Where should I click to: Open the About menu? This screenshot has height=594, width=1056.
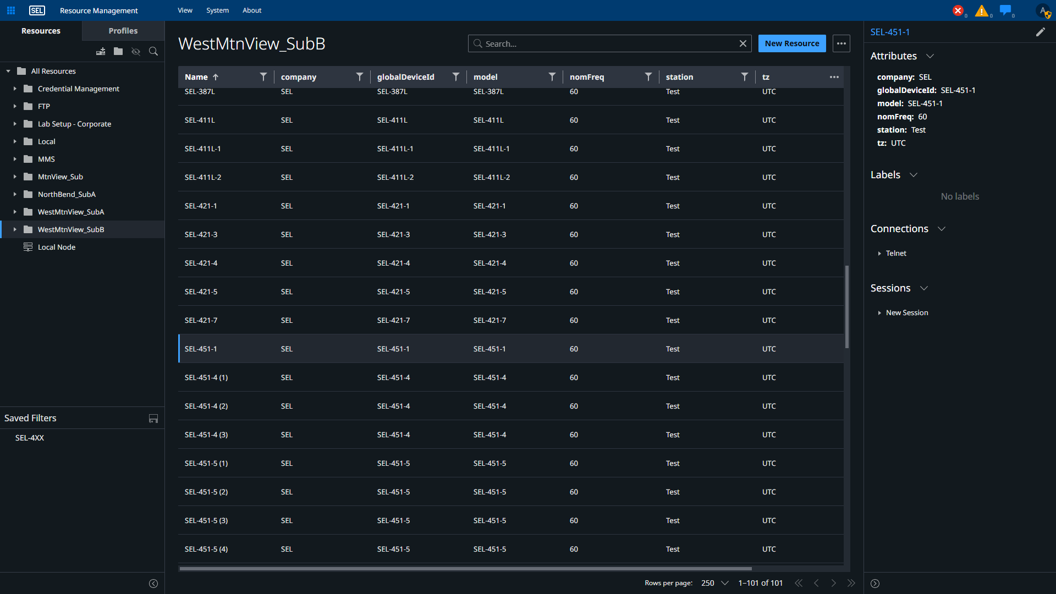252,10
